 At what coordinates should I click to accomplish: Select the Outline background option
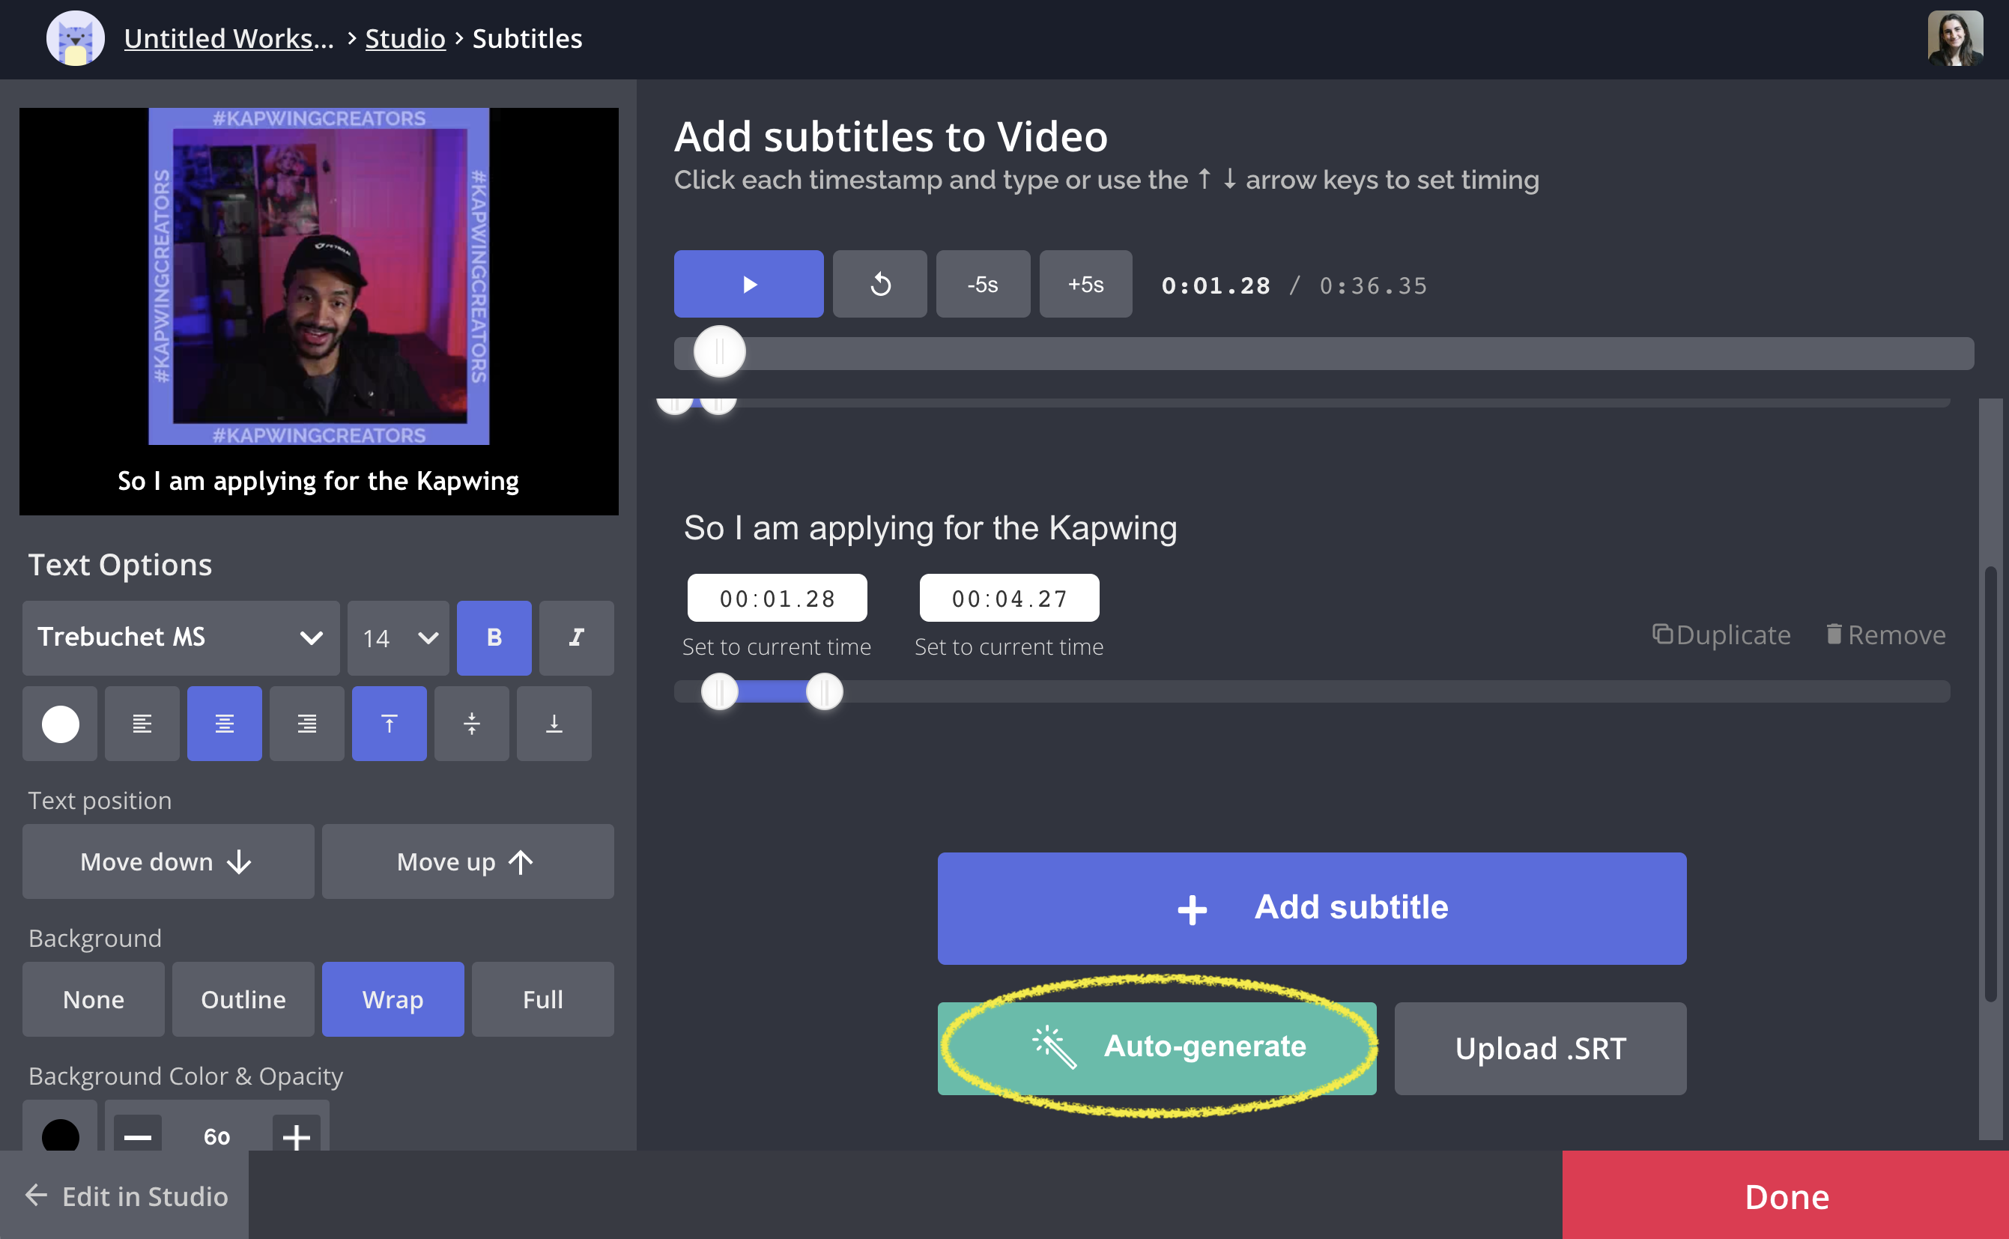coord(244,998)
